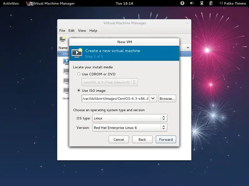This screenshot has width=249, height=186.
Task: Open the Edit menu
Action: [72, 30]
